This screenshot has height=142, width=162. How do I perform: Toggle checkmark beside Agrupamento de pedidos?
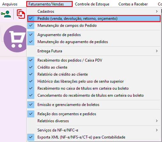[31, 35]
